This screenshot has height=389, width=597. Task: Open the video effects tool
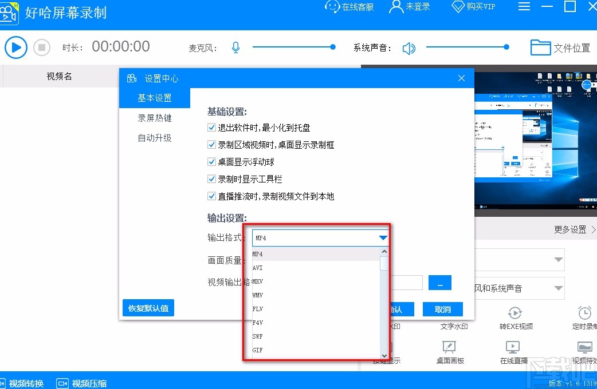pyautogui.click(x=585, y=352)
